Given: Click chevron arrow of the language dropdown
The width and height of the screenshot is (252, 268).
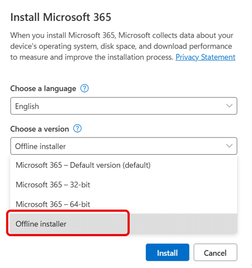Looking at the screenshot, I should click(x=229, y=106).
